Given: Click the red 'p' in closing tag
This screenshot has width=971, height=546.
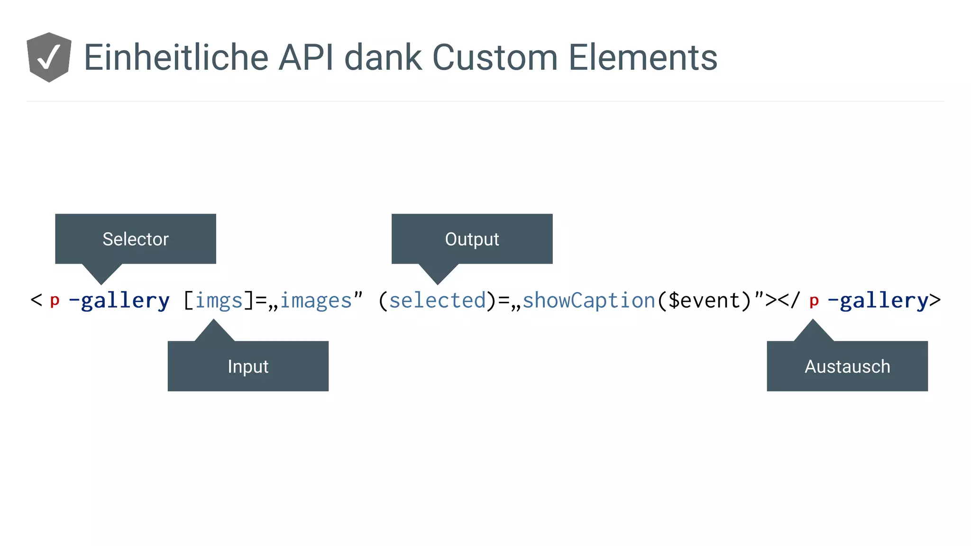Looking at the screenshot, I should tap(814, 300).
